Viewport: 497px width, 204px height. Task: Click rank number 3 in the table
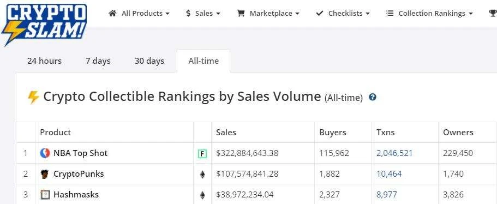[26, 195]
